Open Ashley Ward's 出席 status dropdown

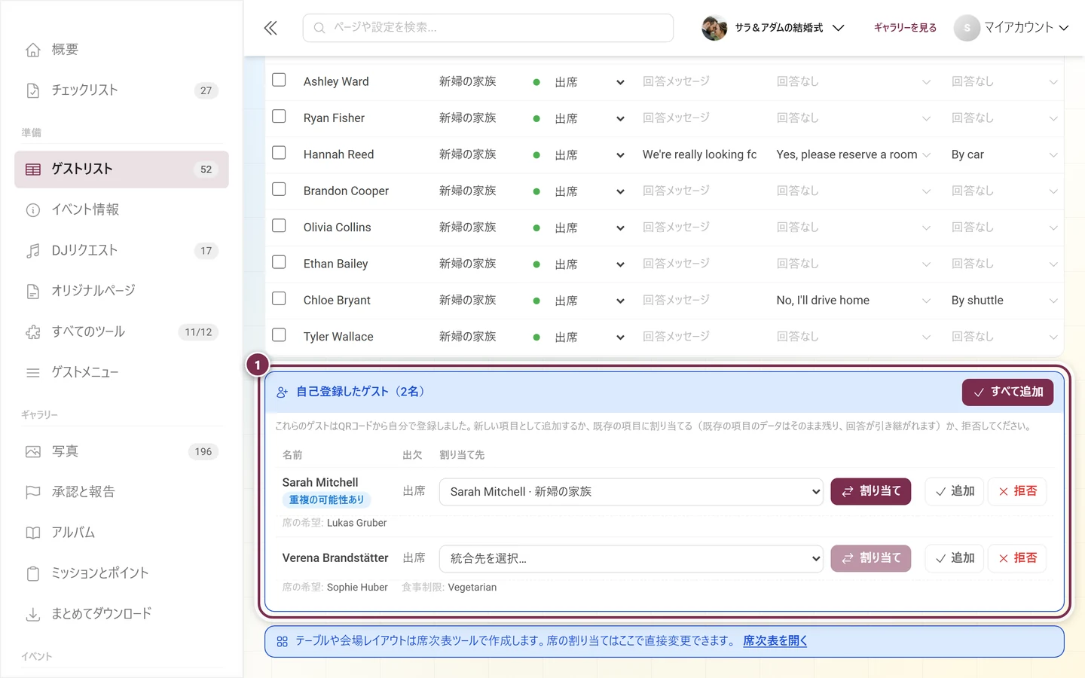(590, 82)
